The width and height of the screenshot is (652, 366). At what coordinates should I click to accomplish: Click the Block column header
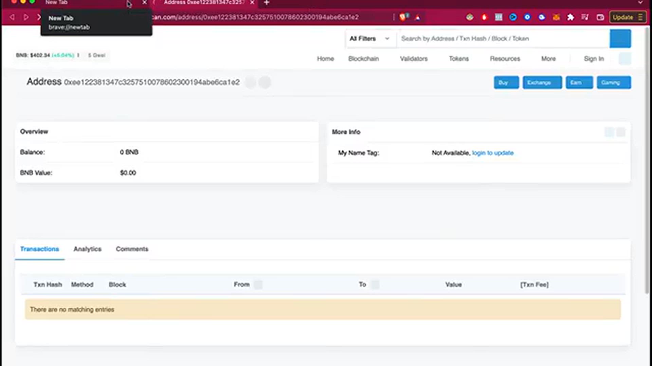click(117, 285)
